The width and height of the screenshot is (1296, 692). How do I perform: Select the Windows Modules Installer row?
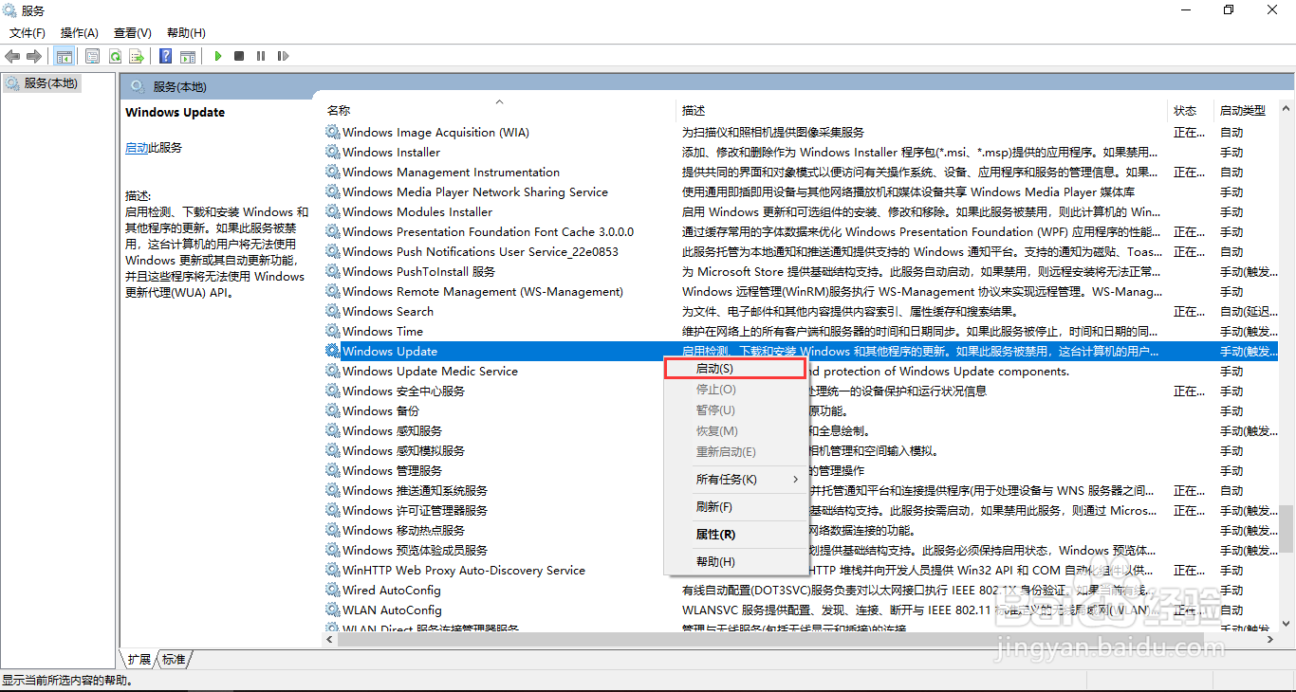point(801,211)
